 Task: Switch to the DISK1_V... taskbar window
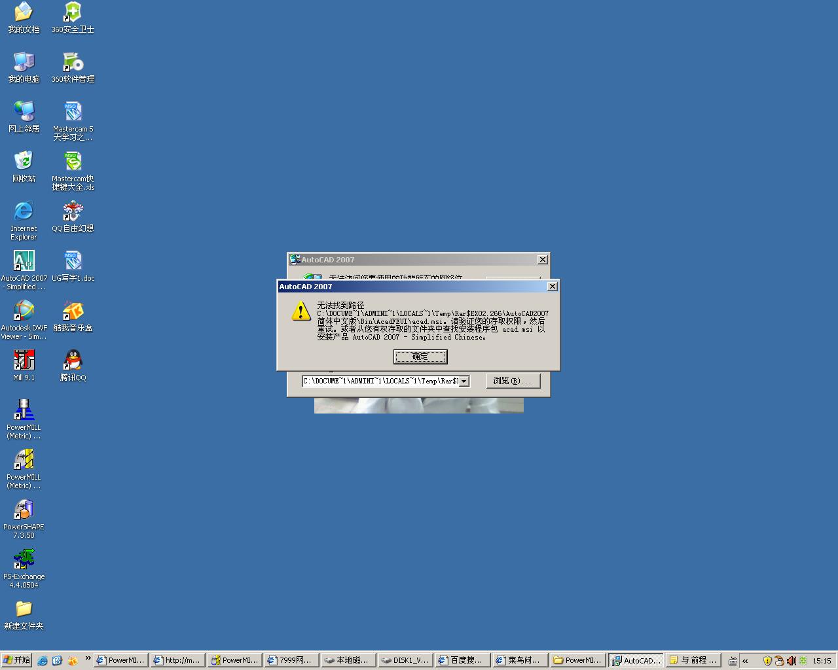(406, 660)
